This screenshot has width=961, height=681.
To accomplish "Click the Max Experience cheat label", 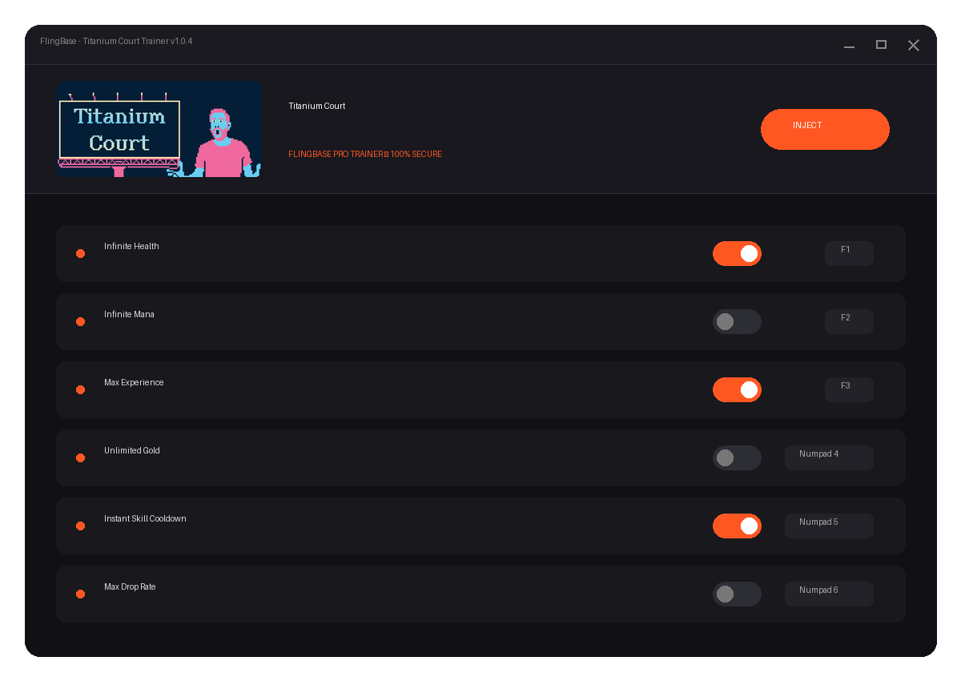I will click(134, 382).
